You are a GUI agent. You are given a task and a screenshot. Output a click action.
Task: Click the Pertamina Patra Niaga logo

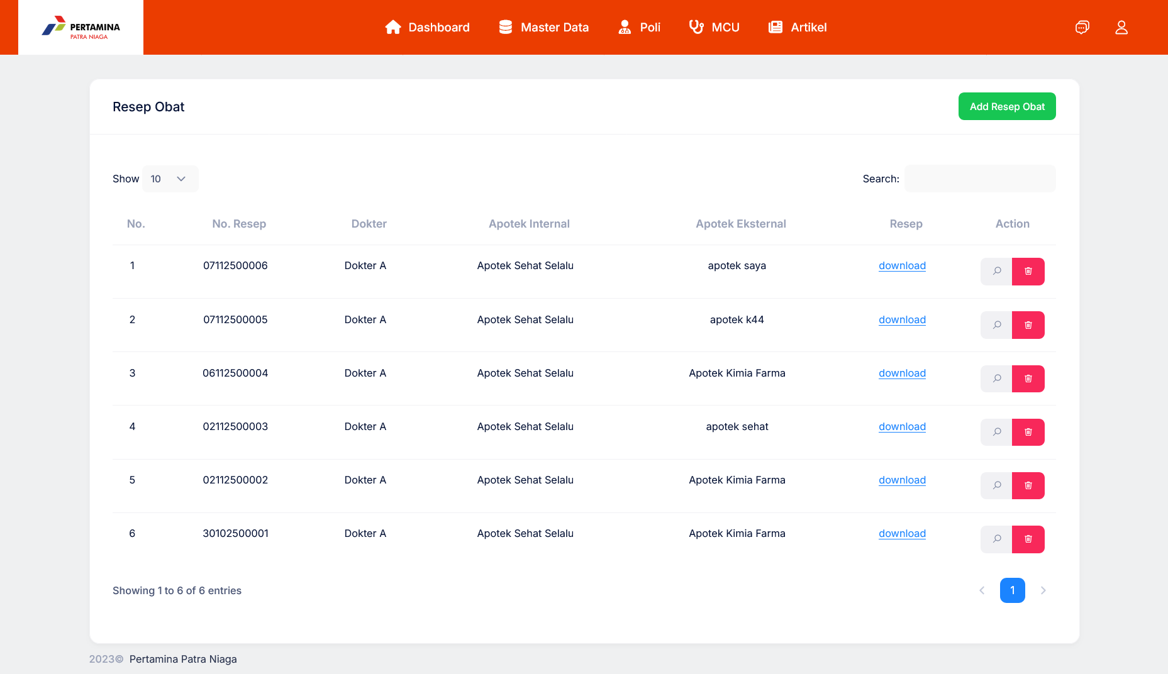81,27
